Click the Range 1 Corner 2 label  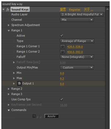28,51
